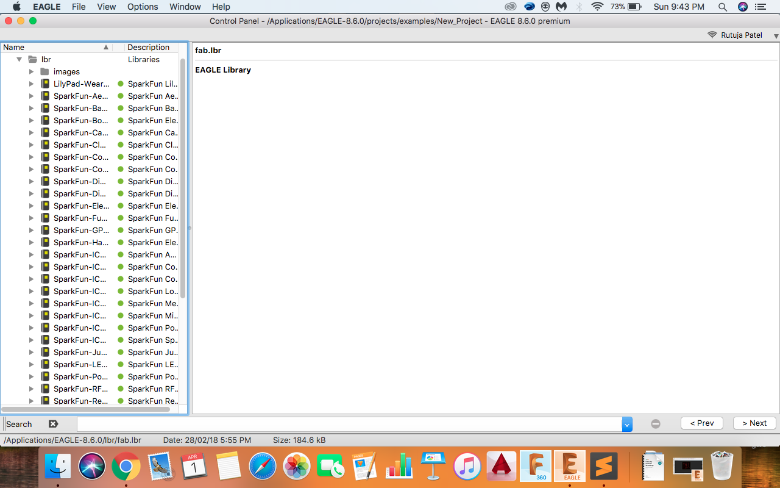This screenshot has width=780, height=488.
Task: Click the tree panel vertical scrollbar
Action: click(183, 177)
